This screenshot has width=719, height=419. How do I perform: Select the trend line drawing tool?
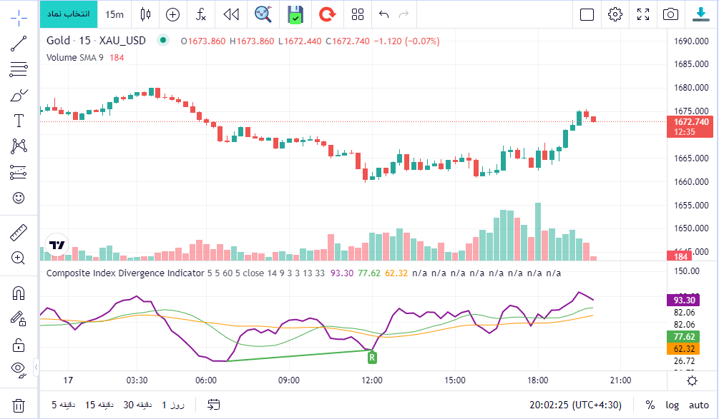[x=19, y=44]
